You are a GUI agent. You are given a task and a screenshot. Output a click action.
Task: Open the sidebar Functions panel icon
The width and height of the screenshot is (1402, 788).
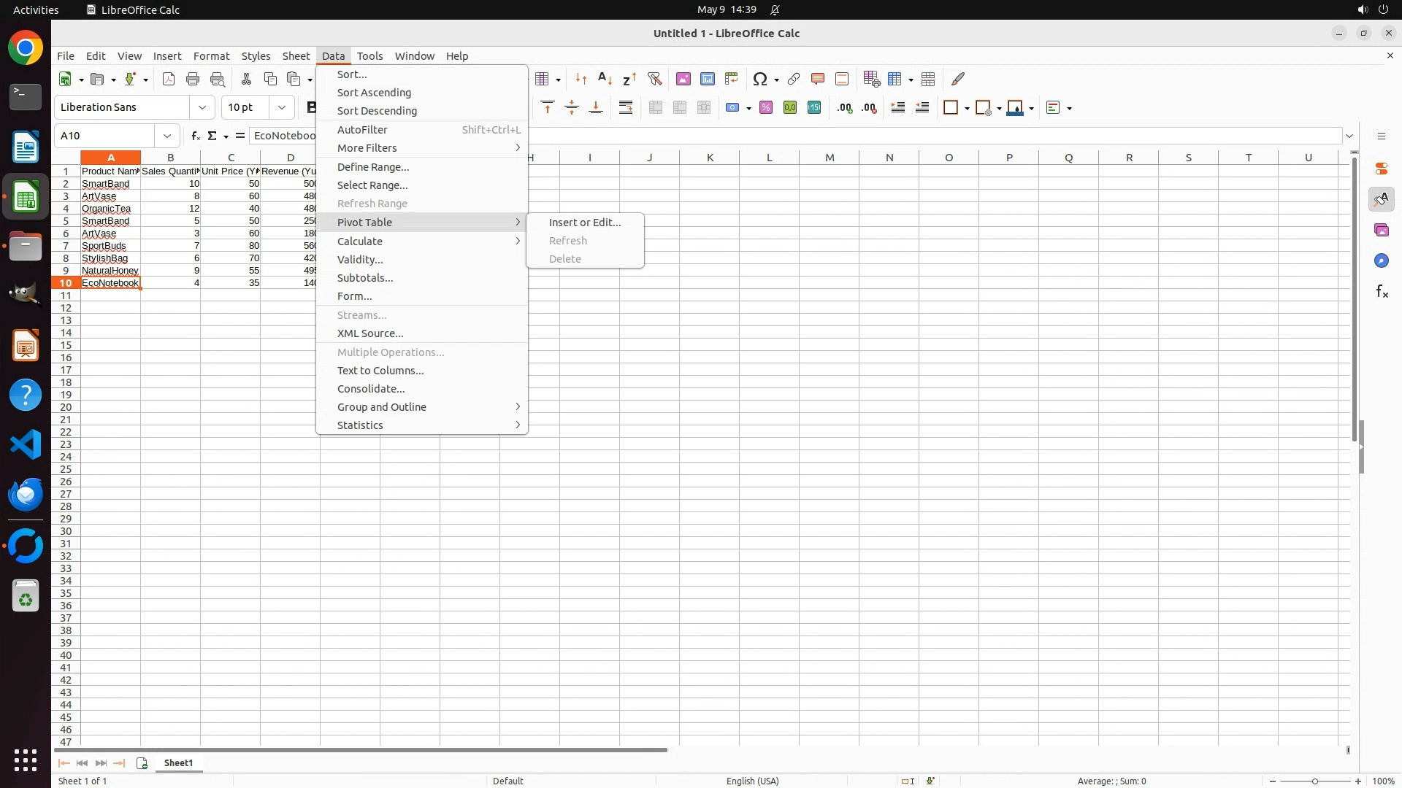click(1382, 292)
